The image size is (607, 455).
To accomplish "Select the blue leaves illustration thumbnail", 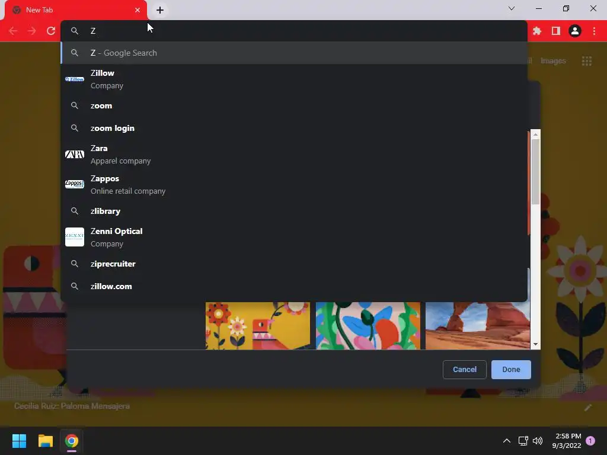I will click(x=368, y=326).
